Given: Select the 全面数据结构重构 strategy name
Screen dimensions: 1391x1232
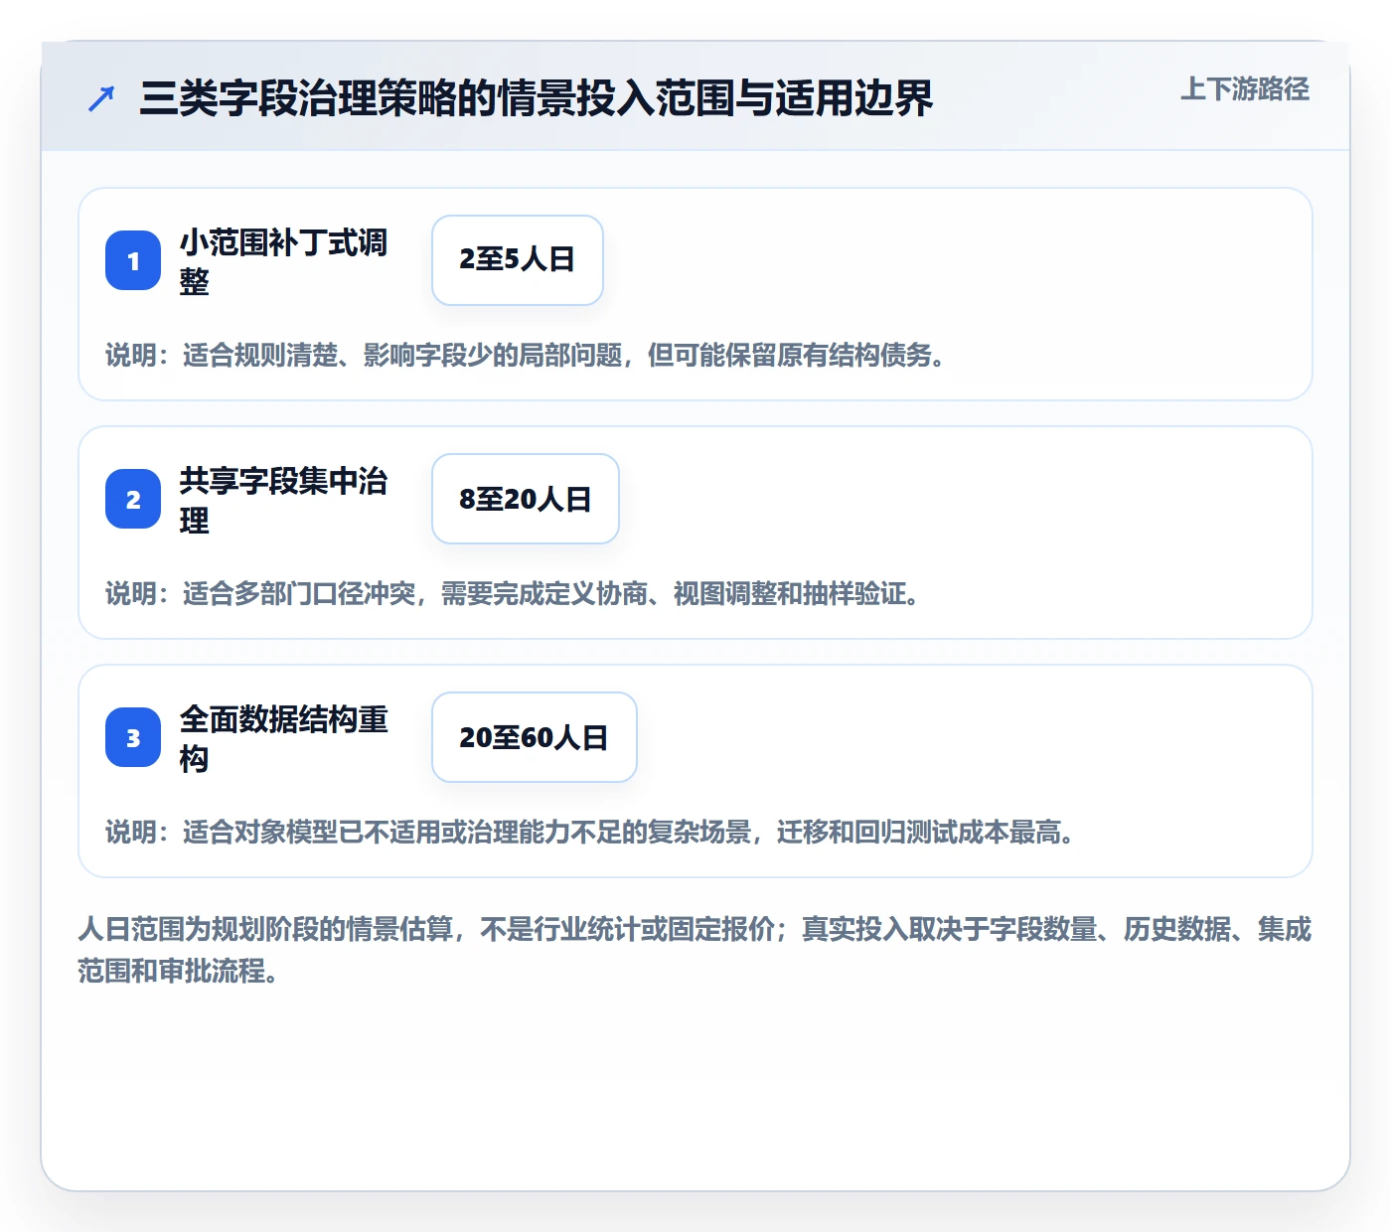Looking at the screenshot, I should click(x=284, y=738).
